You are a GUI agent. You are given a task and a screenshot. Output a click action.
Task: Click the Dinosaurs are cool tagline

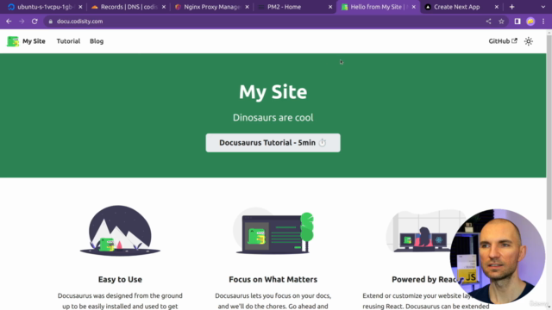[x=273, y=117]
